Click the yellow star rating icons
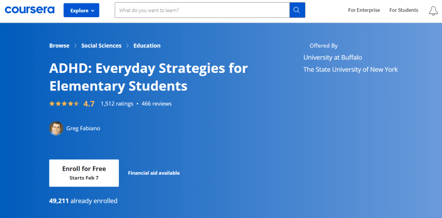 click(64, 104)
